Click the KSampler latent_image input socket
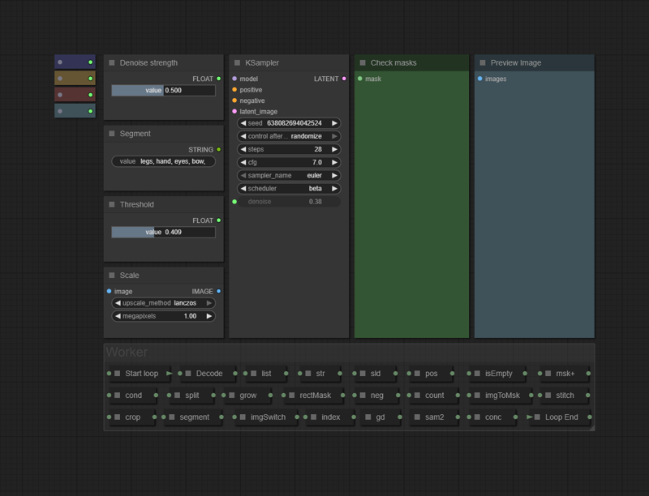This screenshot has width=649, height=496. tap(234, 112)
